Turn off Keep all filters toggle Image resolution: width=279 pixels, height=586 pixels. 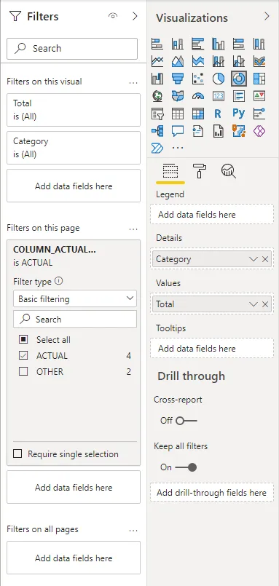[x=186, y=467]
